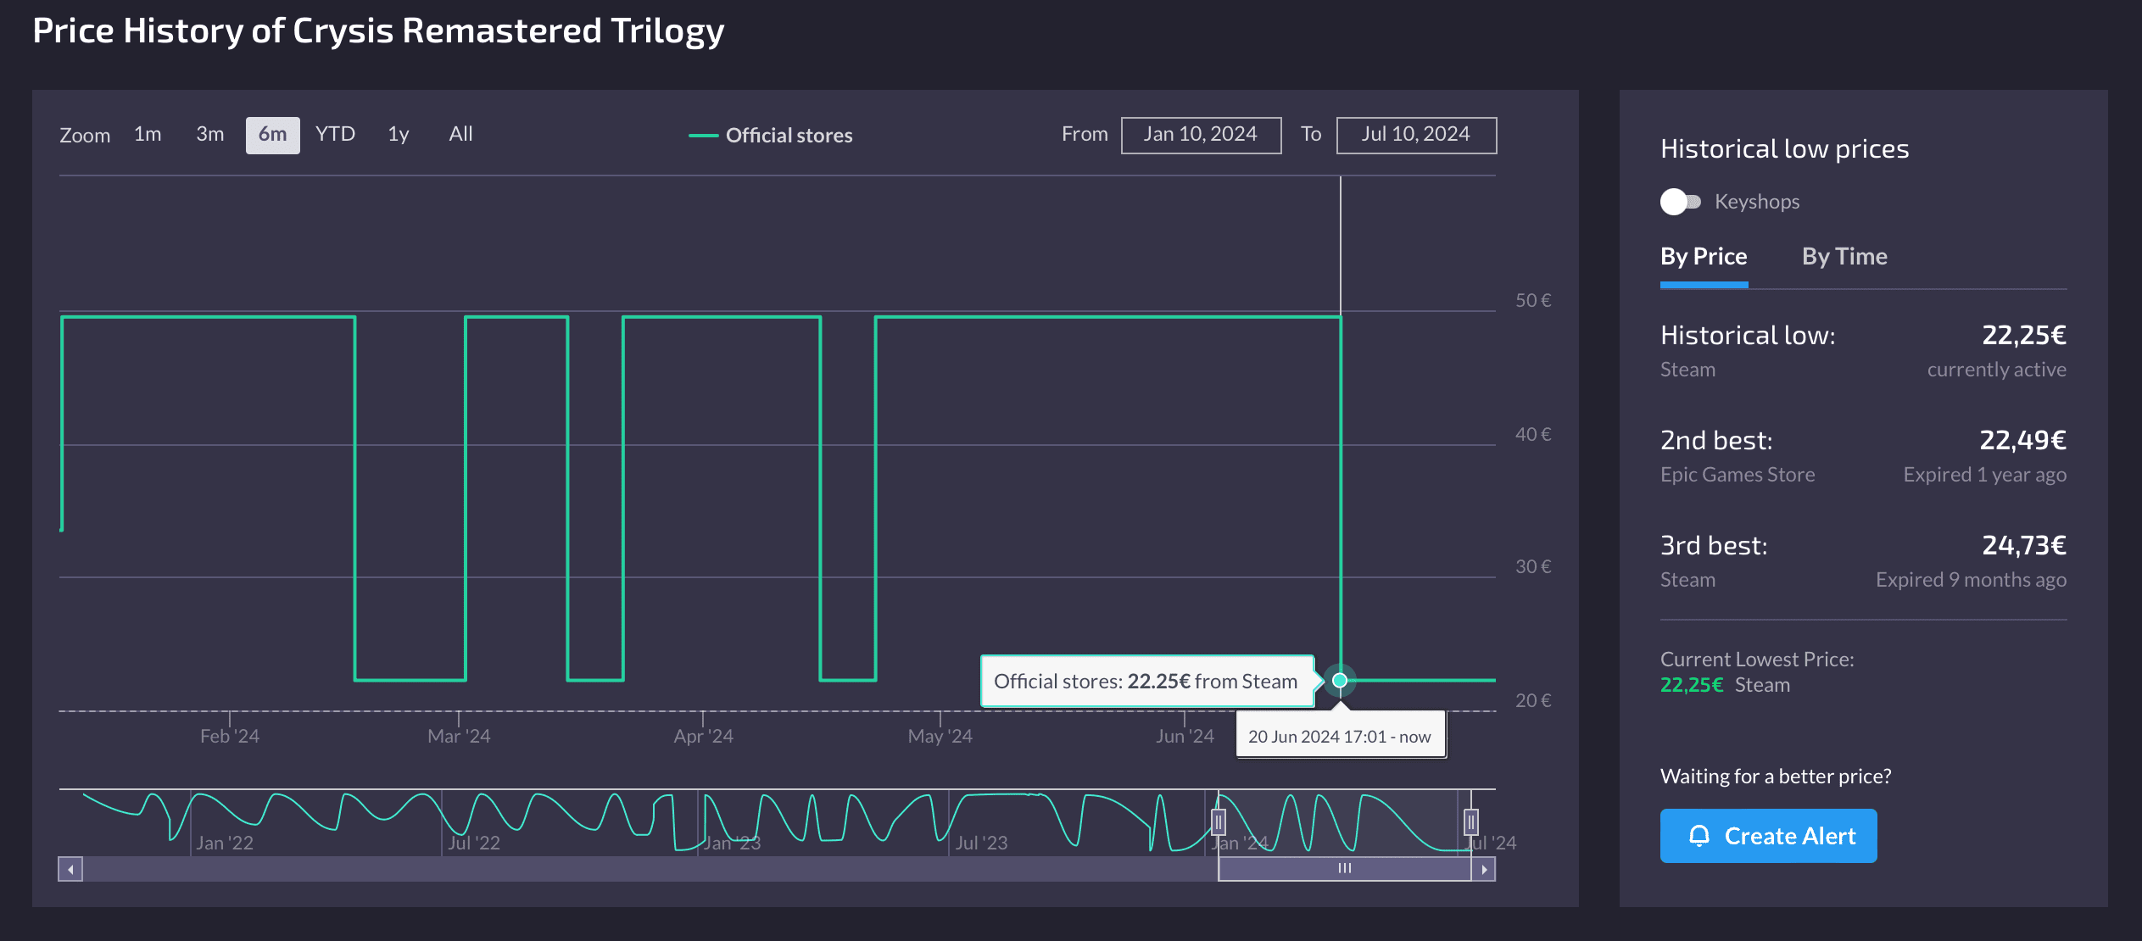Select the 1m zoom range
Image resolution: width=2142 pixels, height=941 pixels.
click(148, 135)
